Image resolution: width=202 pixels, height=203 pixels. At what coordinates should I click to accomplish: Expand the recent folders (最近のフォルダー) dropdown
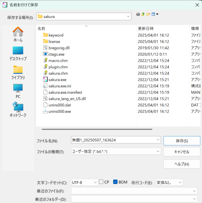point(194,199)
